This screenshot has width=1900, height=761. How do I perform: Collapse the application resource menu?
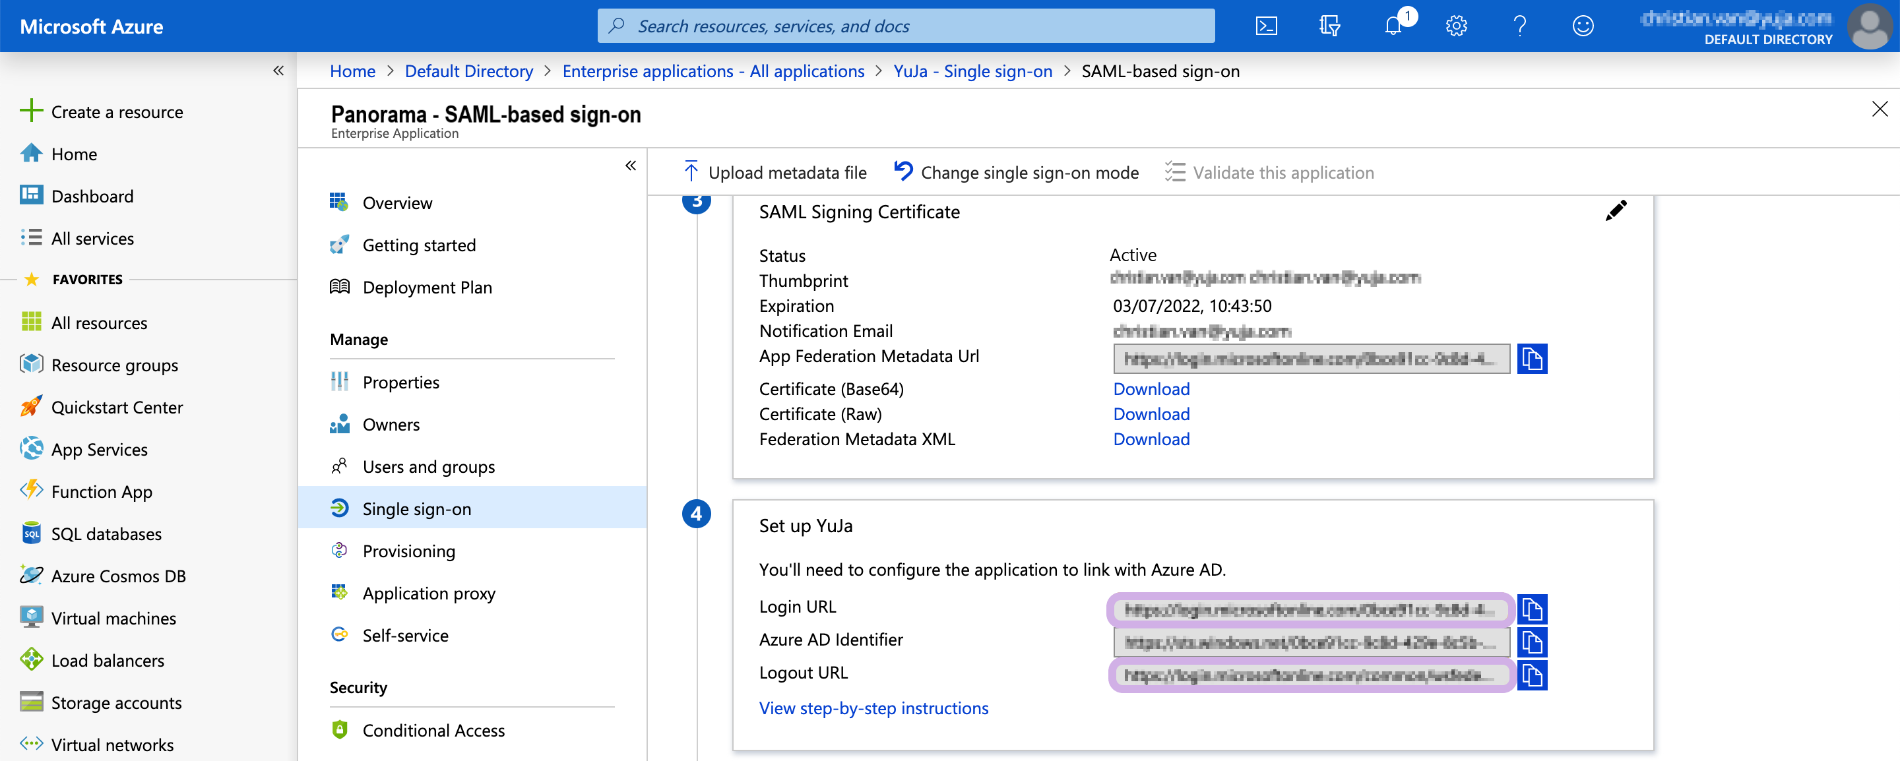tap(631, 165)
